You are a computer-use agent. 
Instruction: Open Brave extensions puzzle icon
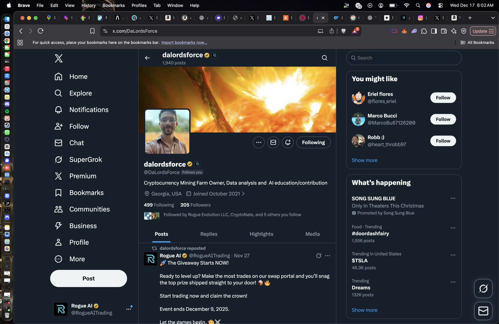click(x=424, y=31)
